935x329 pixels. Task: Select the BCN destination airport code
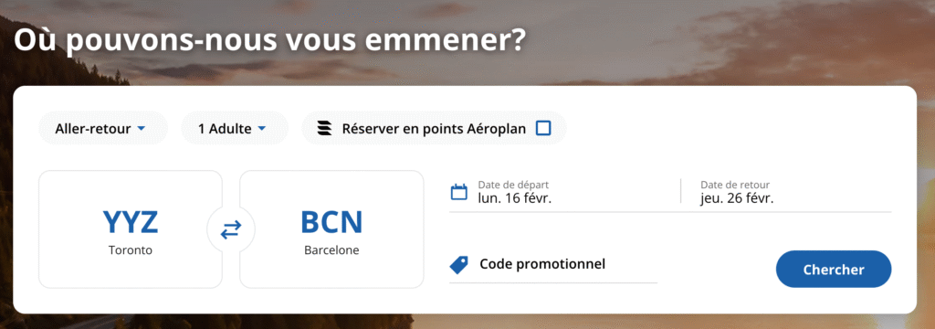[331, 221]
